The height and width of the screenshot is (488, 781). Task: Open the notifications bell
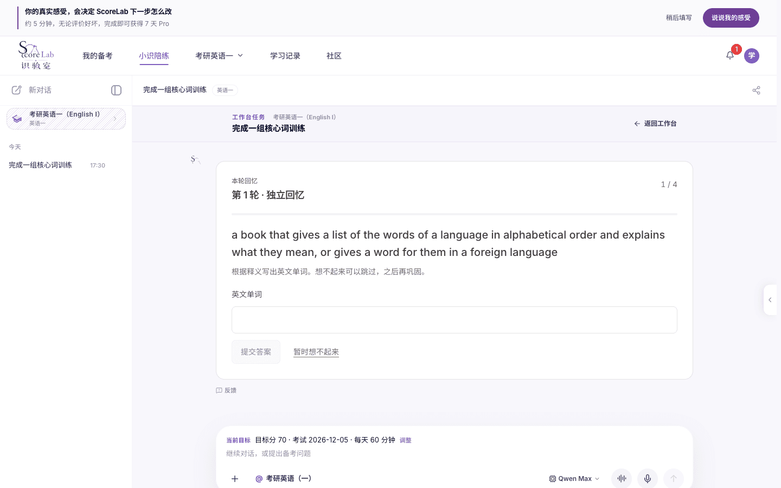click(x=730, y=55)
